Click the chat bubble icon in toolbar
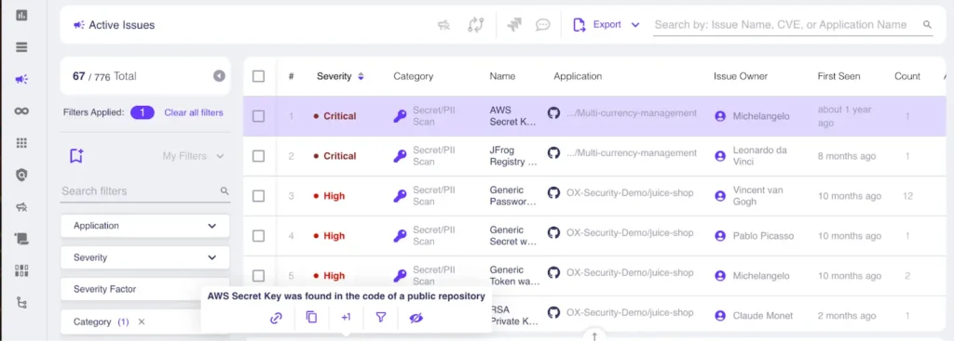Image resolution: width=954 pixels, height=341 pixels. click(543, 25)
